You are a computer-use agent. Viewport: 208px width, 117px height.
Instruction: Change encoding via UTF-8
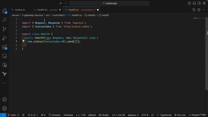pos(145,115)
